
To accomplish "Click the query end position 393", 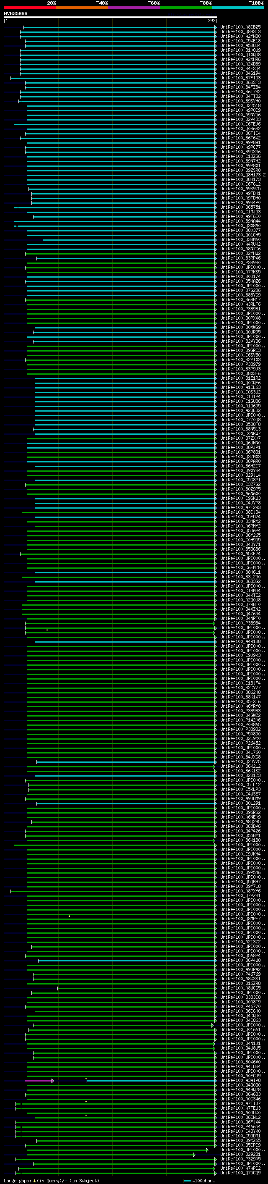I will pyautogui.click(x=211, y=21).
